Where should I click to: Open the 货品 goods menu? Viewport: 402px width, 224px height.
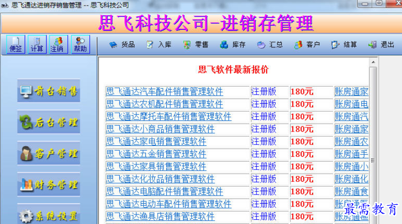(x=122, y=45)
